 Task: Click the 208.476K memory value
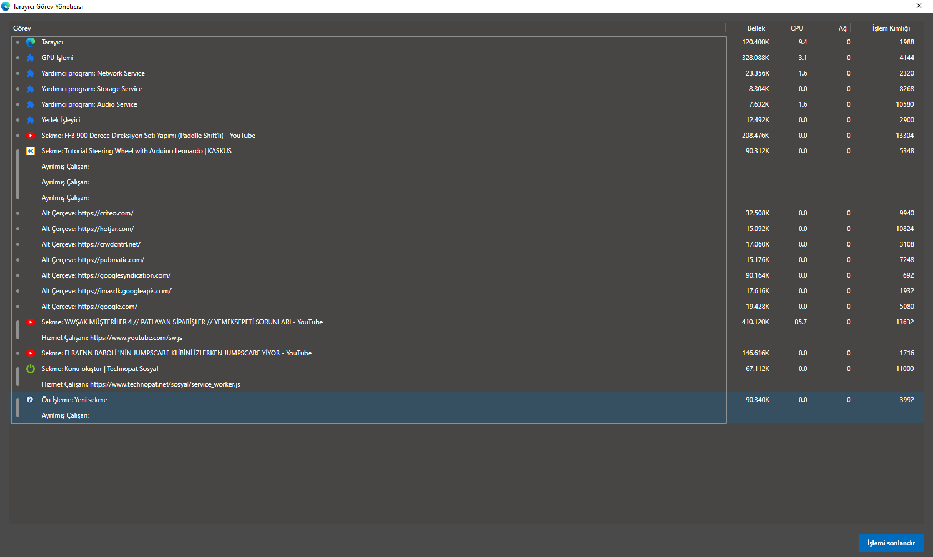755,136
